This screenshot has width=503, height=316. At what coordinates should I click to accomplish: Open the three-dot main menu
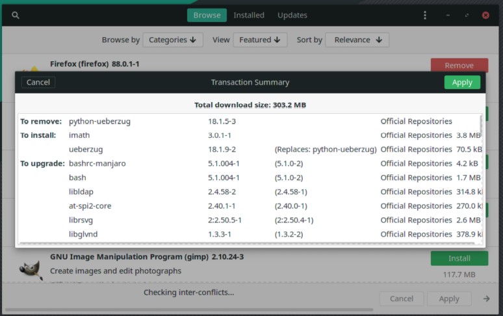[x=425, y=15]
